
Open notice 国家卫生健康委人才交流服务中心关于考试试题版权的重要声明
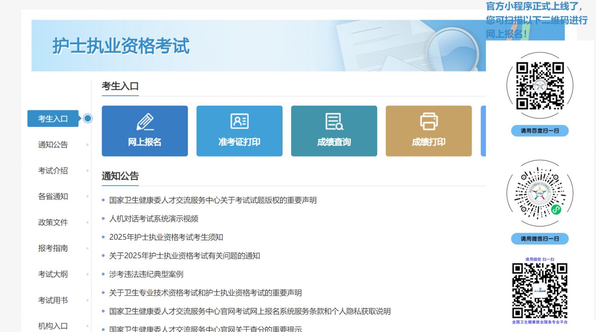[213, 200]
